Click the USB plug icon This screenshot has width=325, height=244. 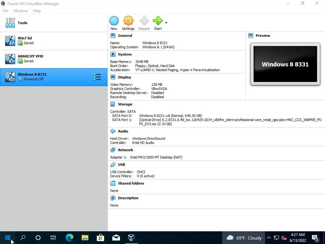pos(113,165)
